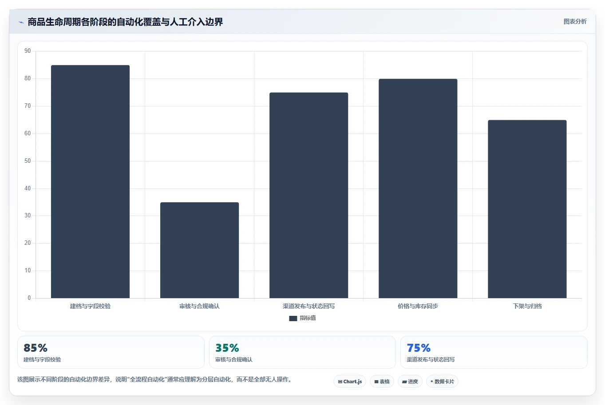Select the 下架与归档 bar
This screenshot has height=405, width=605.
pos(527,209)
